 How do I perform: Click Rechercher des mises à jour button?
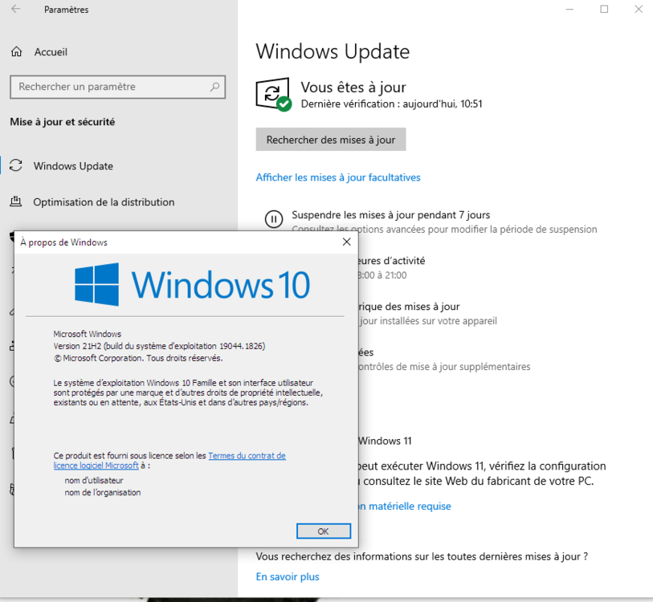click(x=331, y=140)
